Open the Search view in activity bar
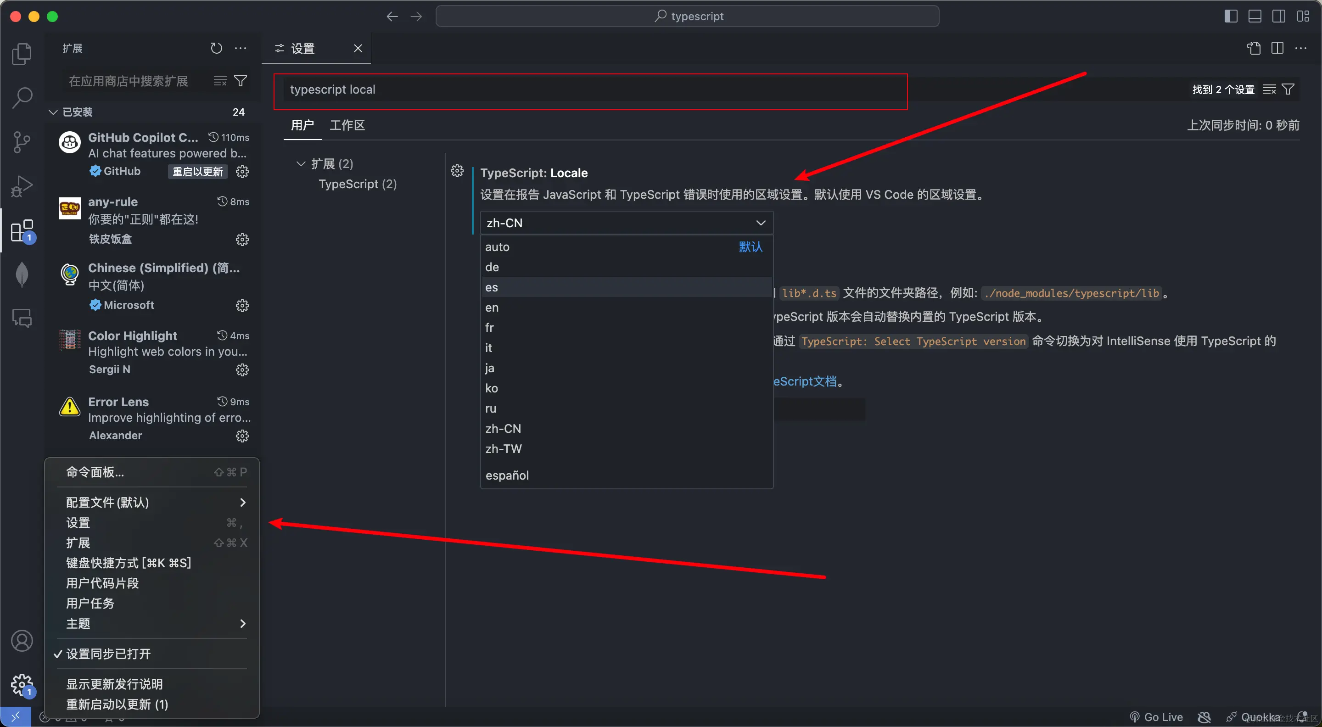The width and height of the screenshot is (1322, 727). click(x=22, y=97)
